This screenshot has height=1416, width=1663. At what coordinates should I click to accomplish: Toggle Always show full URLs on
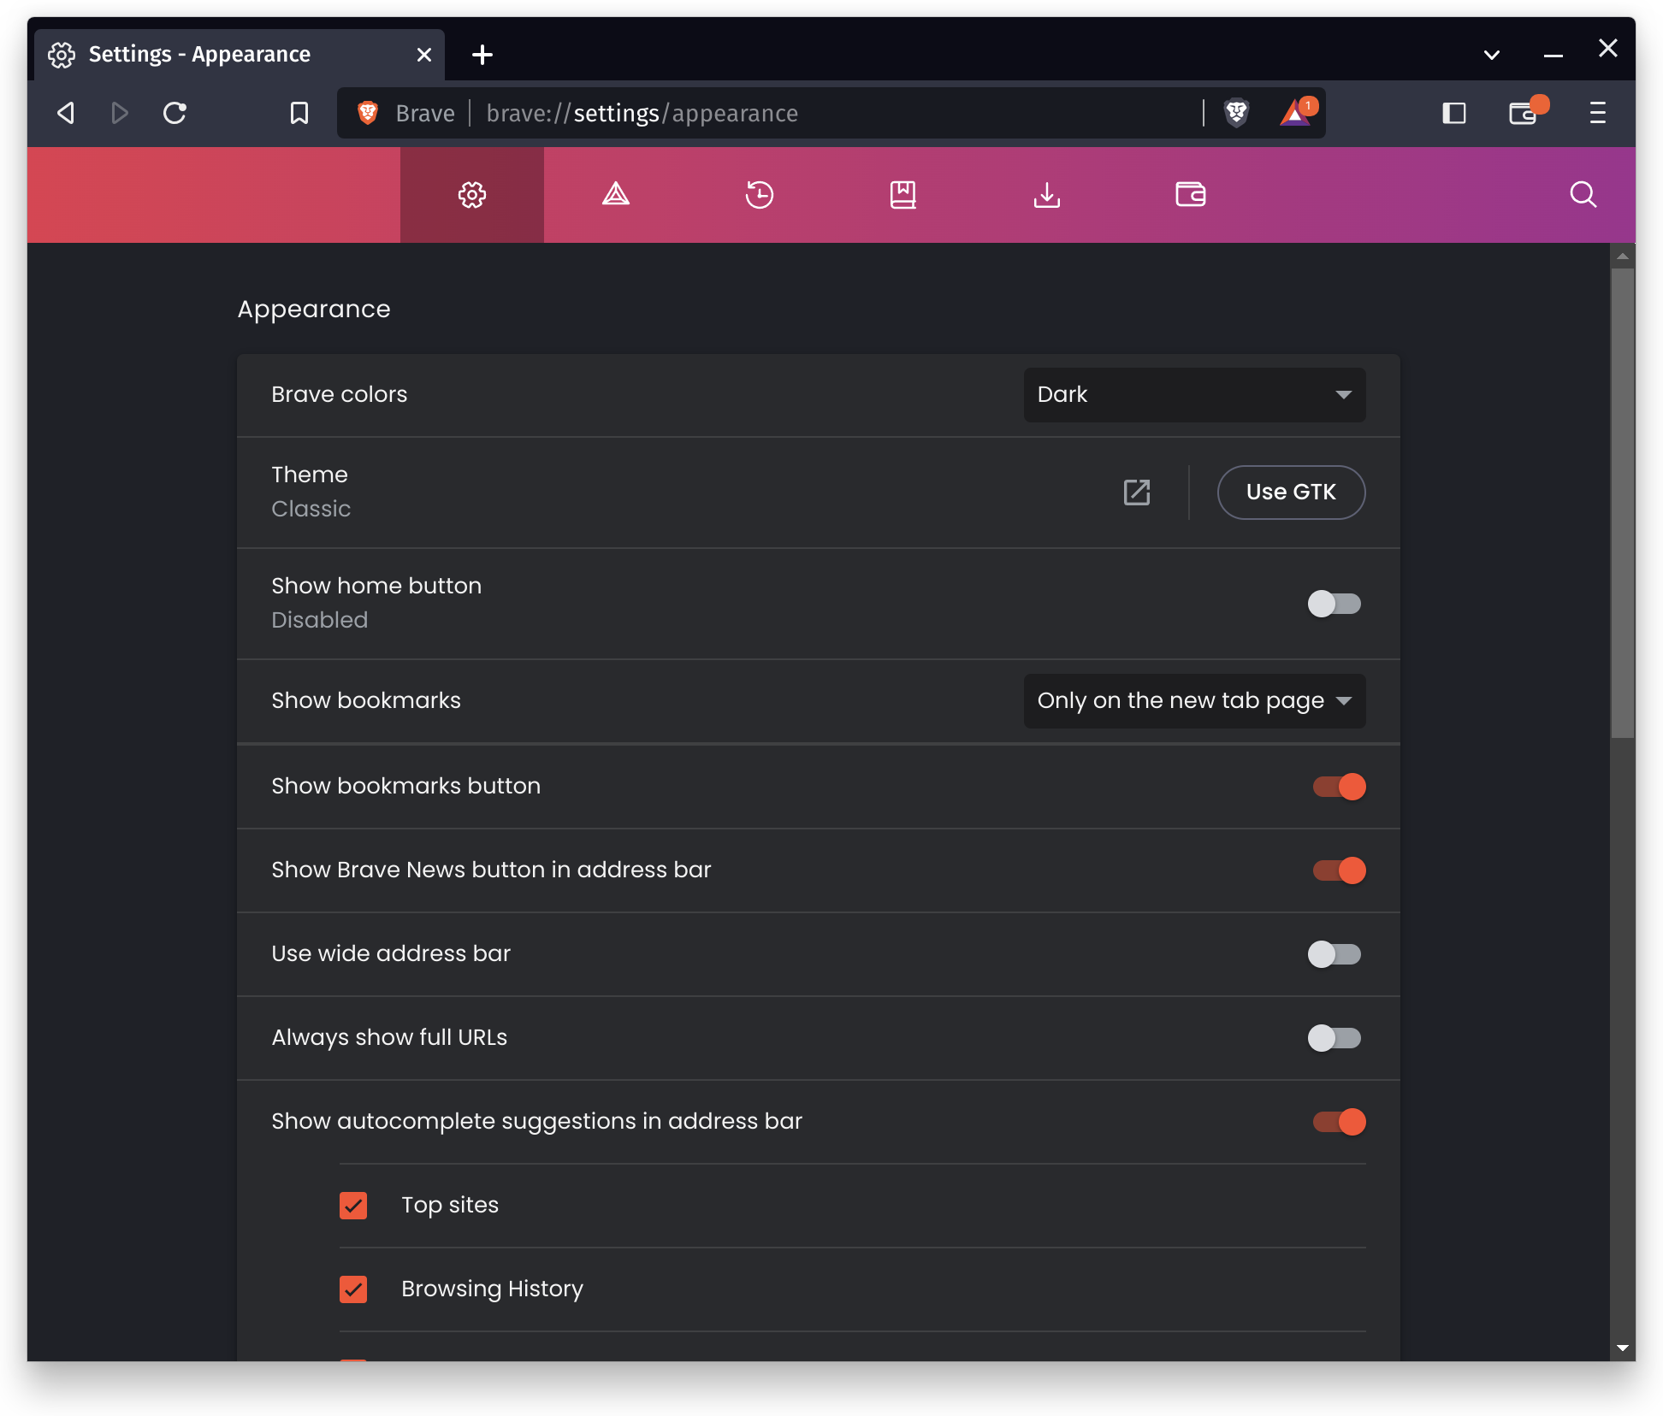pyautogui.click(x=1335, y=1036)
